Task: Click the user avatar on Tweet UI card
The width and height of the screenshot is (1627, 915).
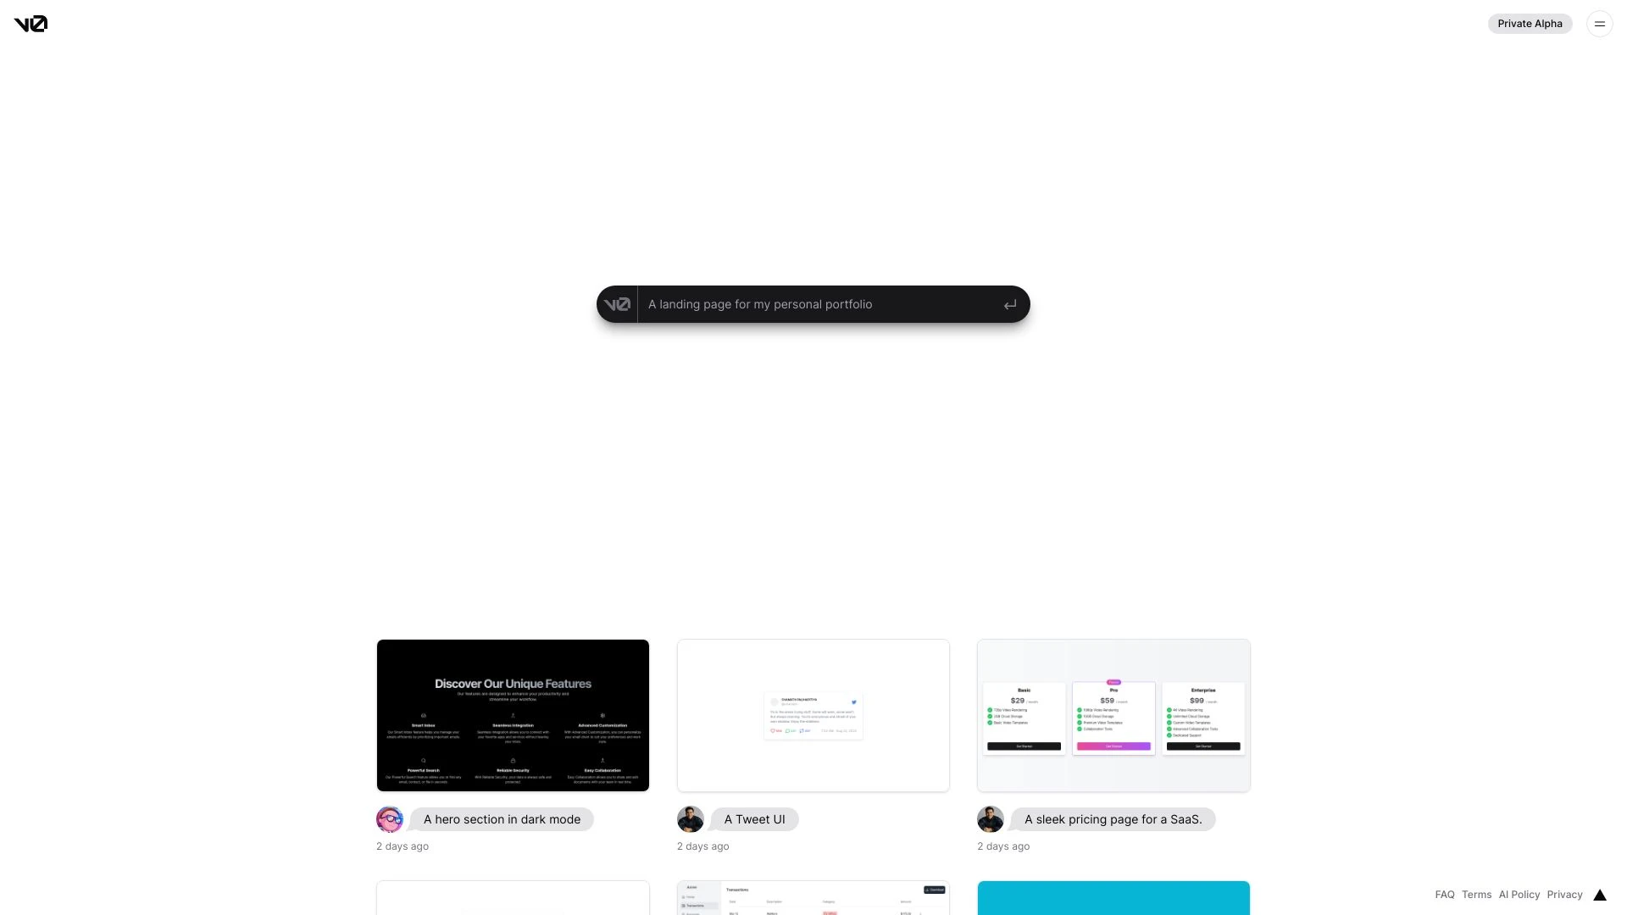Action: tap(690, 819)
